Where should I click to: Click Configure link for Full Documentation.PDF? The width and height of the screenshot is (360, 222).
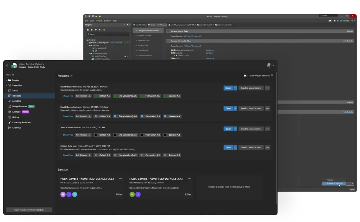(210, 50)
